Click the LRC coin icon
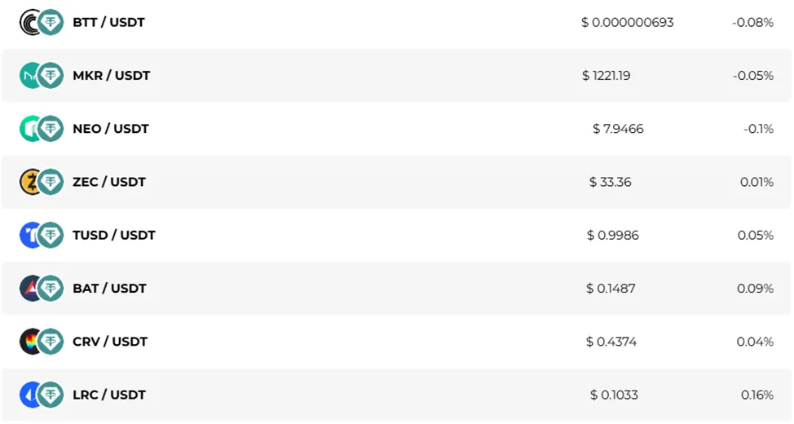794x424 pixels. [x=29, y=395]
